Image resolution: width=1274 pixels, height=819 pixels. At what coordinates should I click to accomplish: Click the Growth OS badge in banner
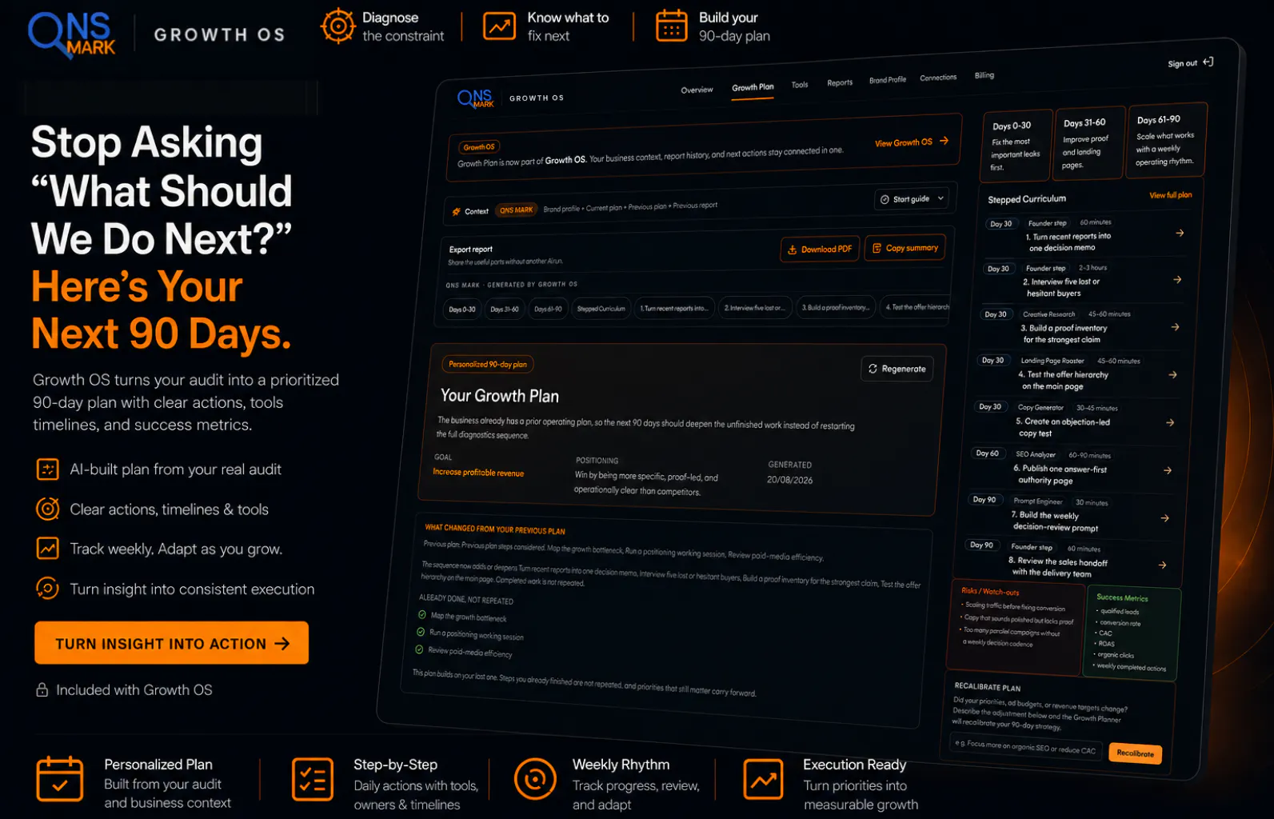pos(479,147)
